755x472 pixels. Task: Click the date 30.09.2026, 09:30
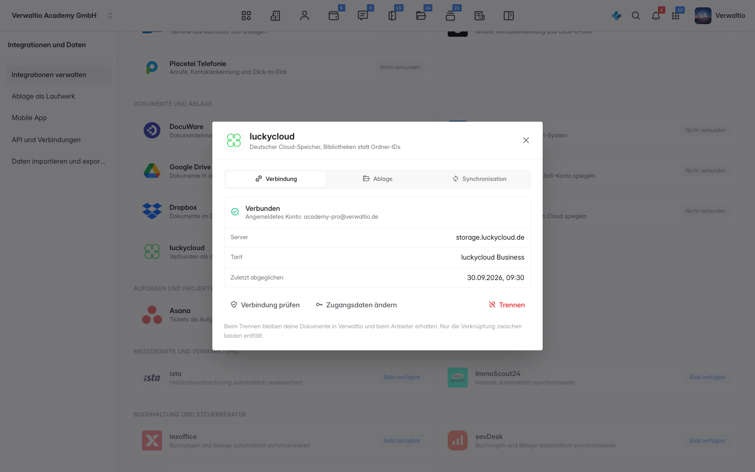point(495,278)
